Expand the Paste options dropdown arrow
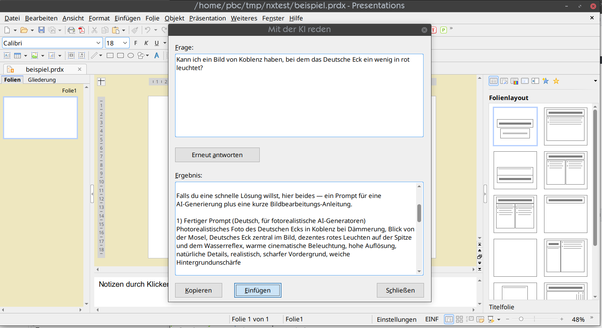Screen dimensions: 602x328 coord(123,30)
